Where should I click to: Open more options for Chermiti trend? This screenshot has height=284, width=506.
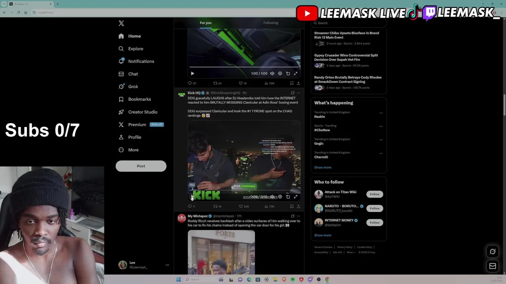[x=381, y=153]
